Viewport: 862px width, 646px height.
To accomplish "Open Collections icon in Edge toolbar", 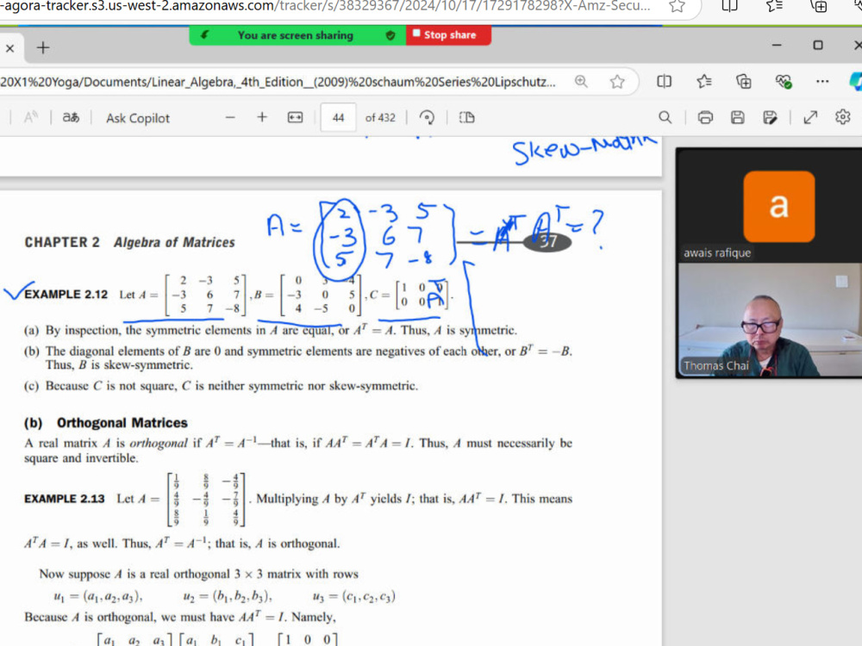I will point(744,82).
